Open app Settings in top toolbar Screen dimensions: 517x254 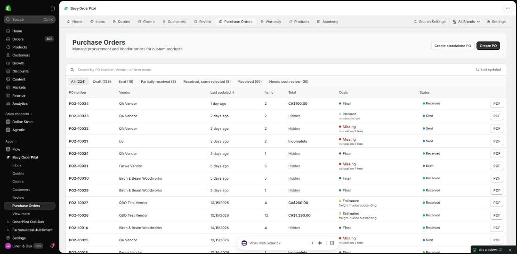click(496, 22)
